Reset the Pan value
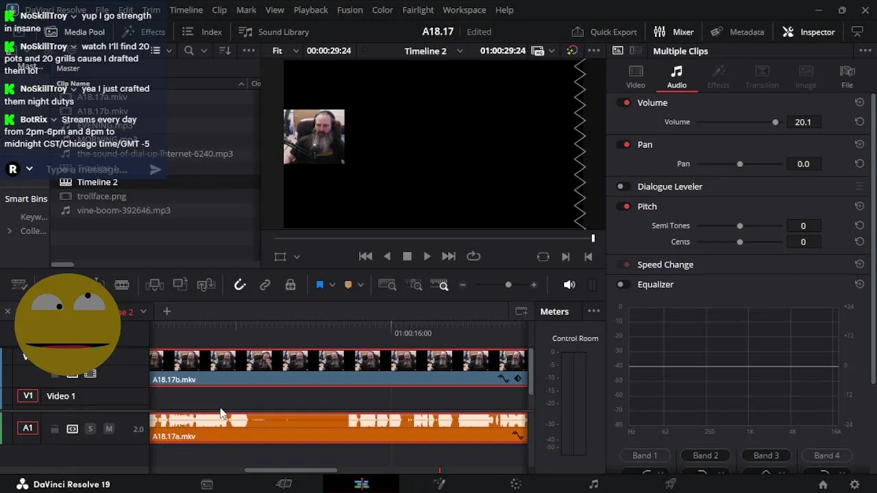Screen dimensions: 877x493 pyautogui.click(x=859, y=164)
